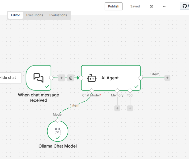Switch to the Executions tab
The height and width of the screenshot is (159, 189).
coord(35,15)
